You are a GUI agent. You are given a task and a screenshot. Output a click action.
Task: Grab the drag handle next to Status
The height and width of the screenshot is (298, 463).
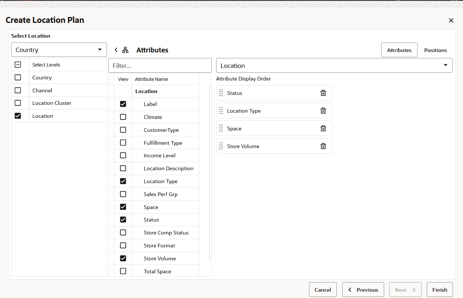pos(221,93)
